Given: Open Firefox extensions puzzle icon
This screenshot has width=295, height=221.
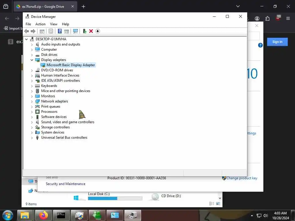Looking at the screenshot, I should [x=267, y=18].
